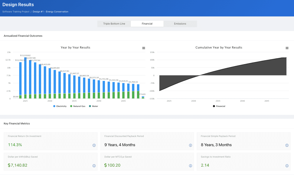Toggle the Financial series in cumulative legend

[219, 106]
